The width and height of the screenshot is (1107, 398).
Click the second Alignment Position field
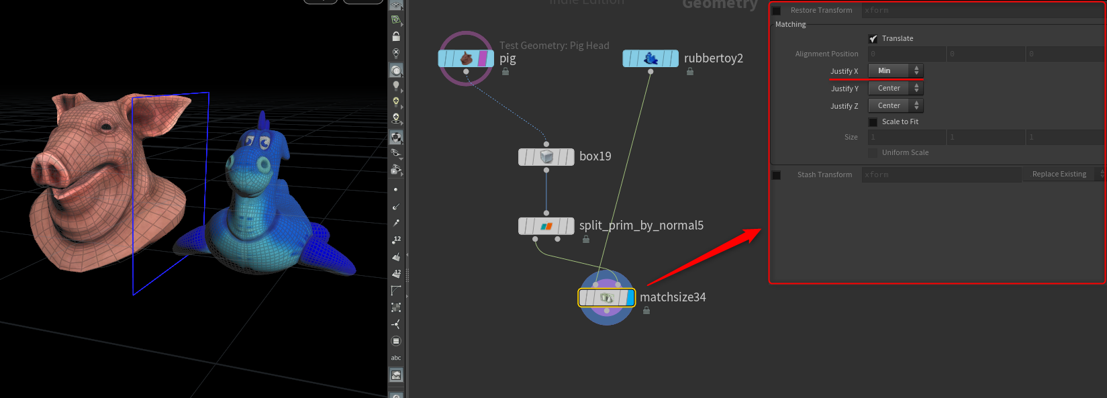(985, 54)
